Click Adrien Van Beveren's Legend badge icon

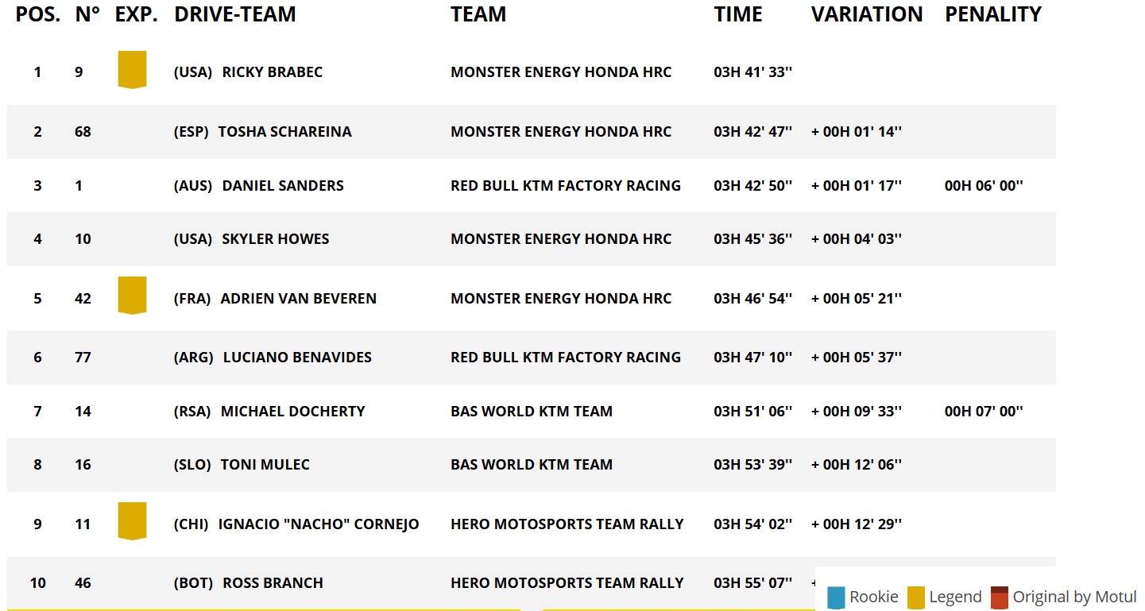point(132,295)
